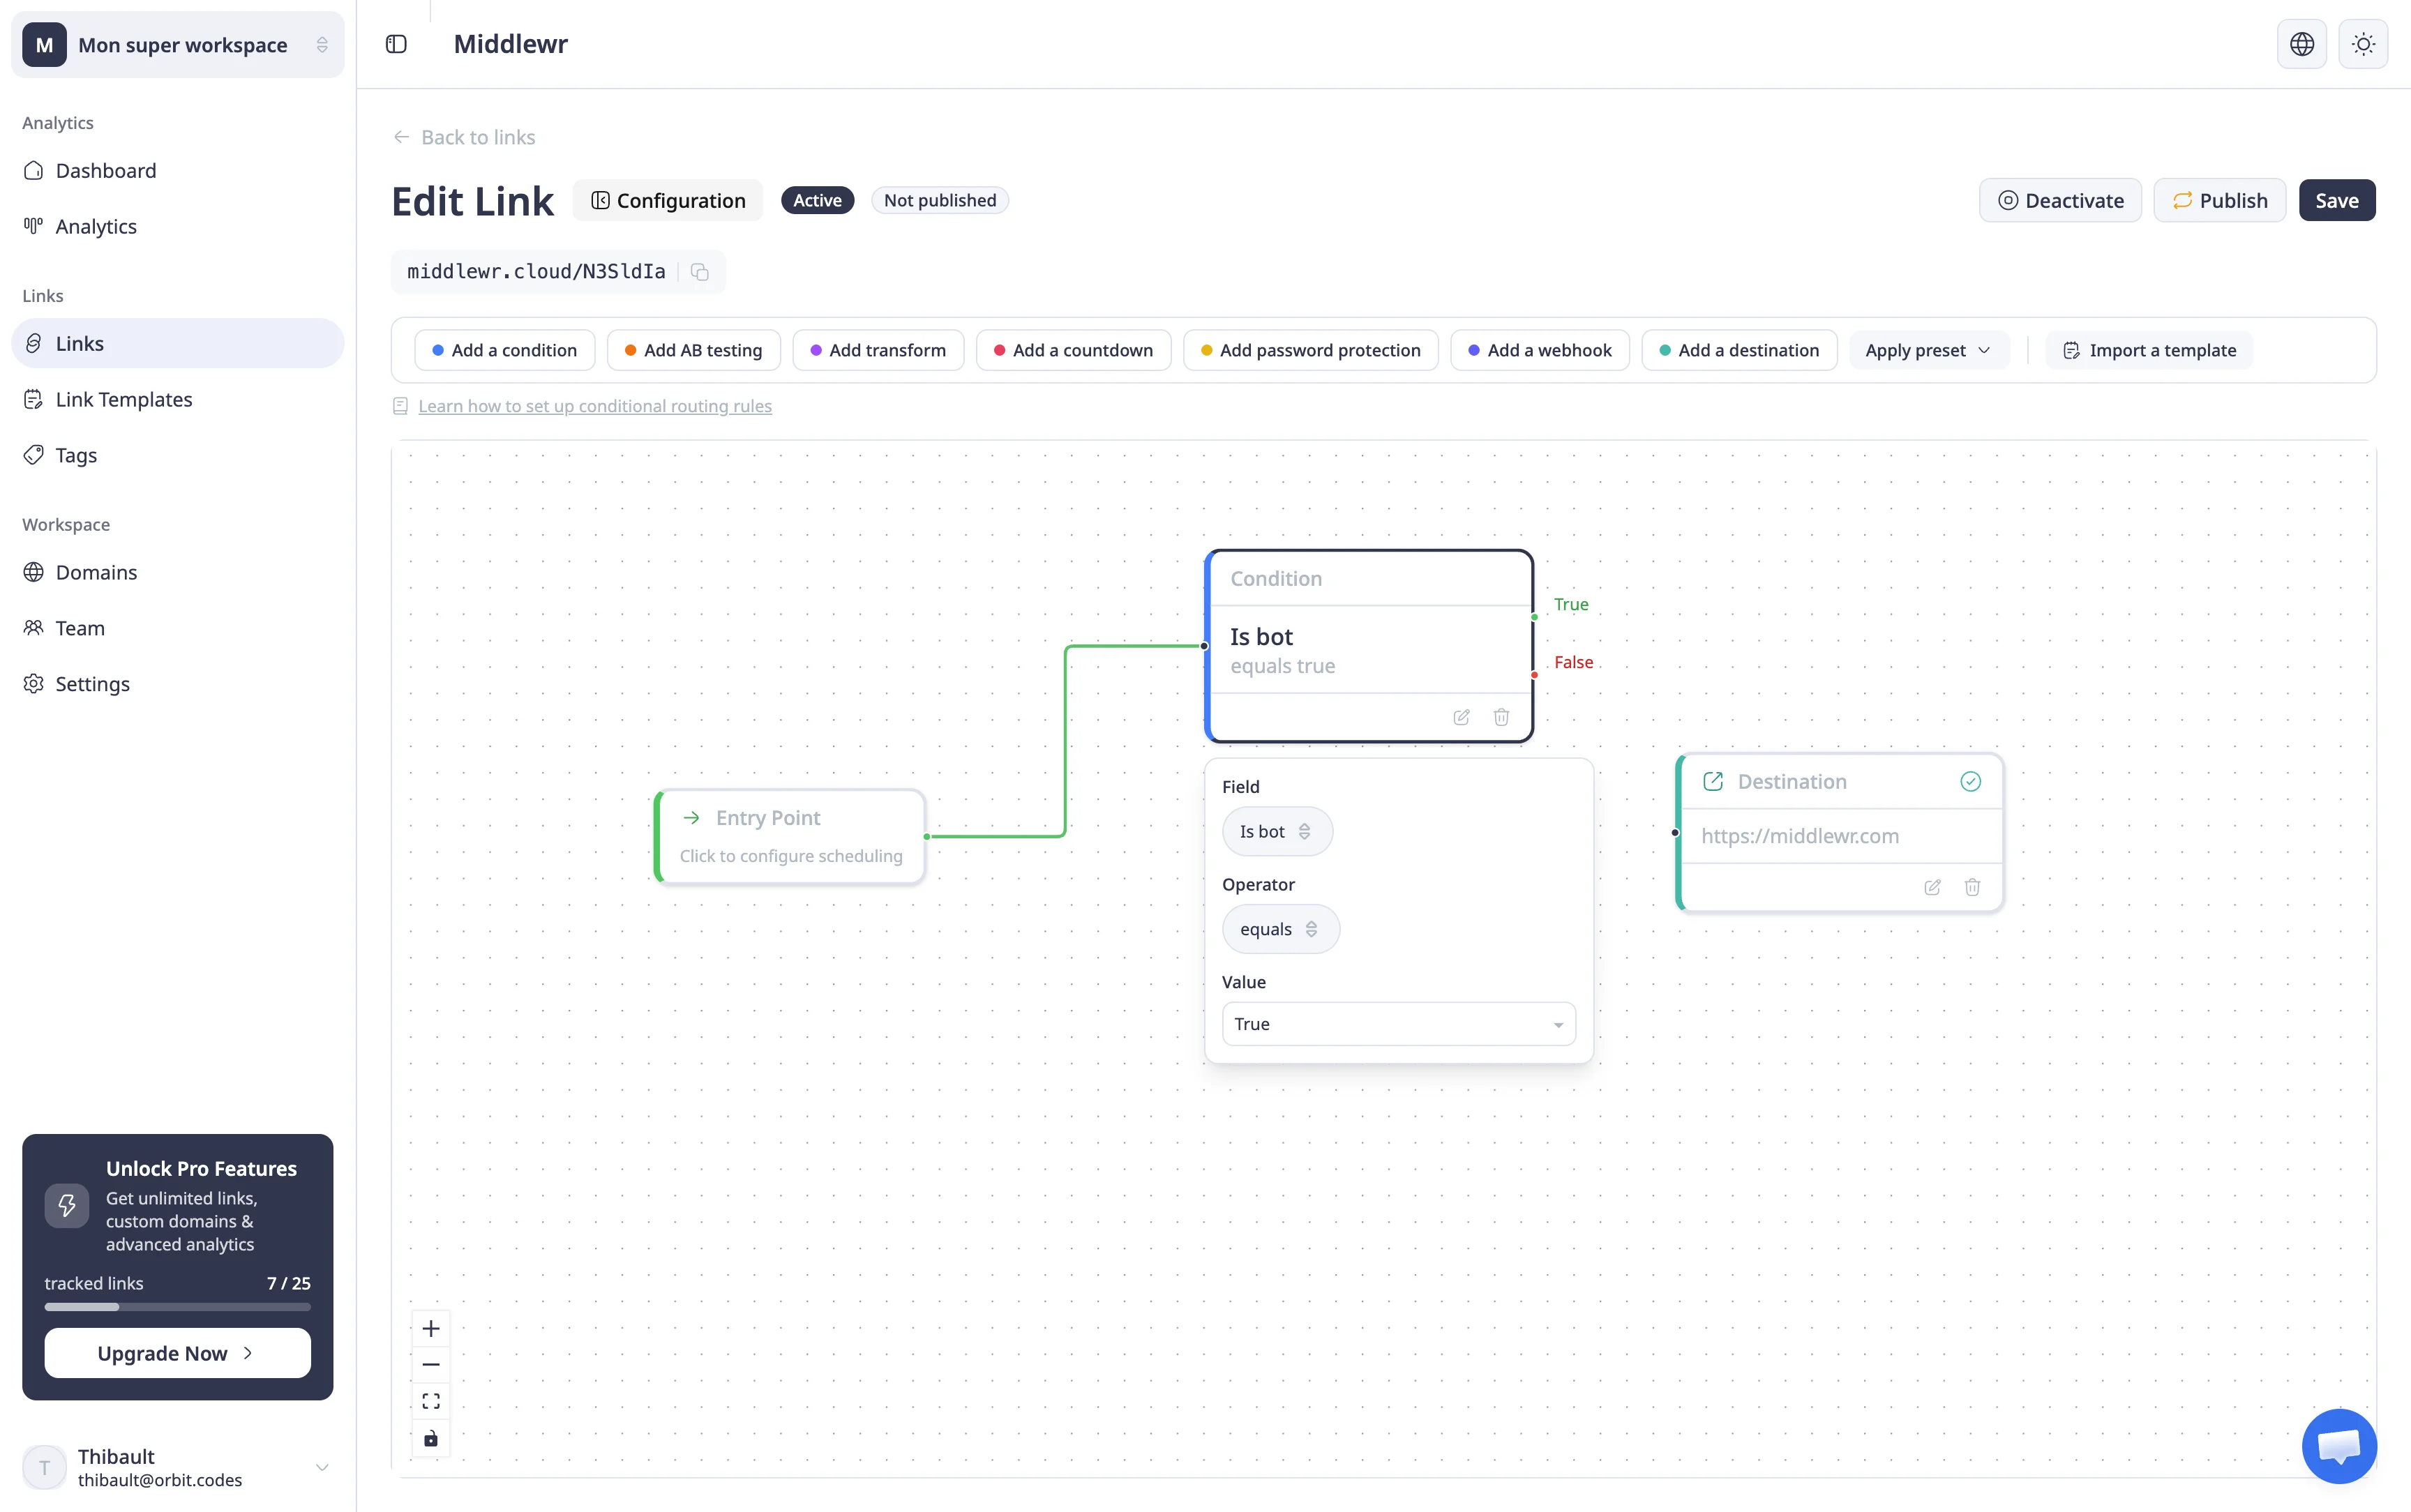2411x1512 pixels.
Task: Open workspace Settings
Action: (x=178, y=684)
